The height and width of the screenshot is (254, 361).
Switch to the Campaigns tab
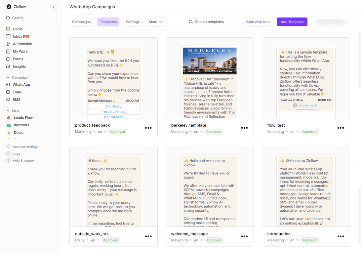click(81, 22)
